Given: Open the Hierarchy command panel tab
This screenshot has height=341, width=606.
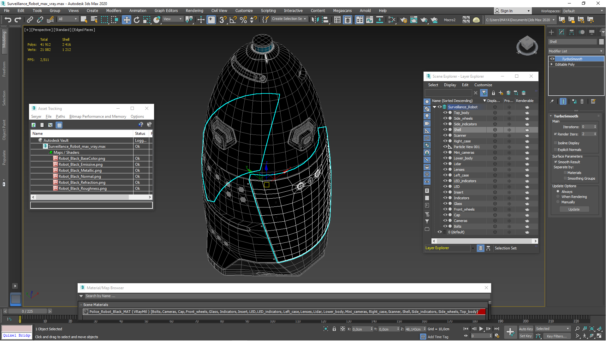Looking at the screenshot, I should click(572, 32).
